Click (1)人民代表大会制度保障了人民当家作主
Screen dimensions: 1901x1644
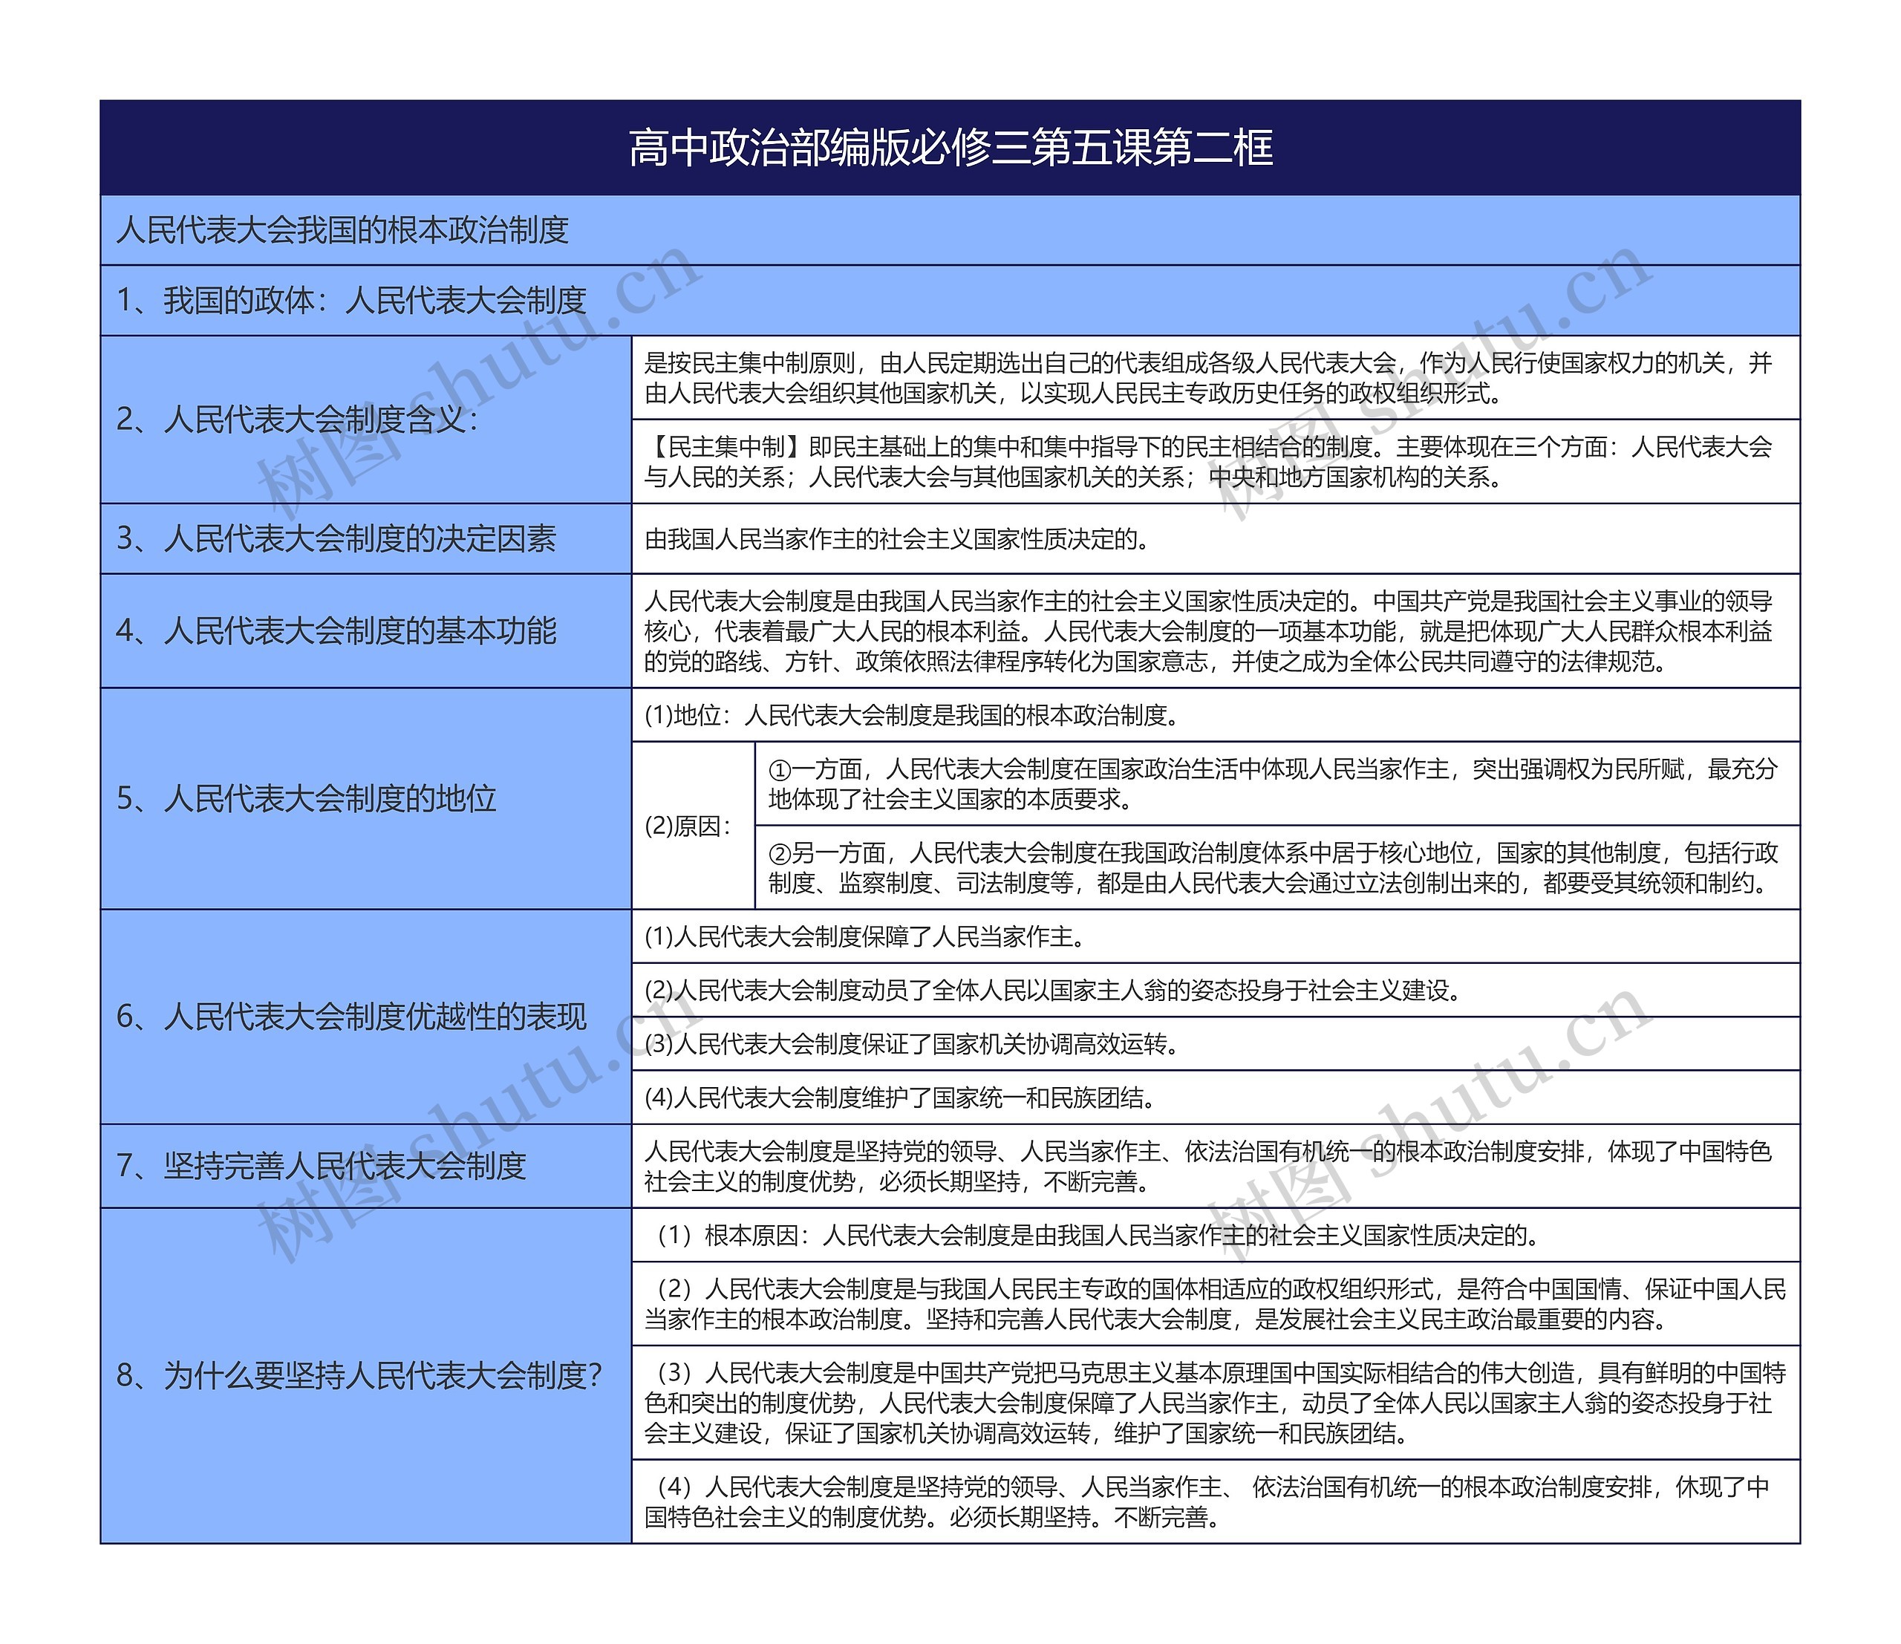tap(1216, 936)
